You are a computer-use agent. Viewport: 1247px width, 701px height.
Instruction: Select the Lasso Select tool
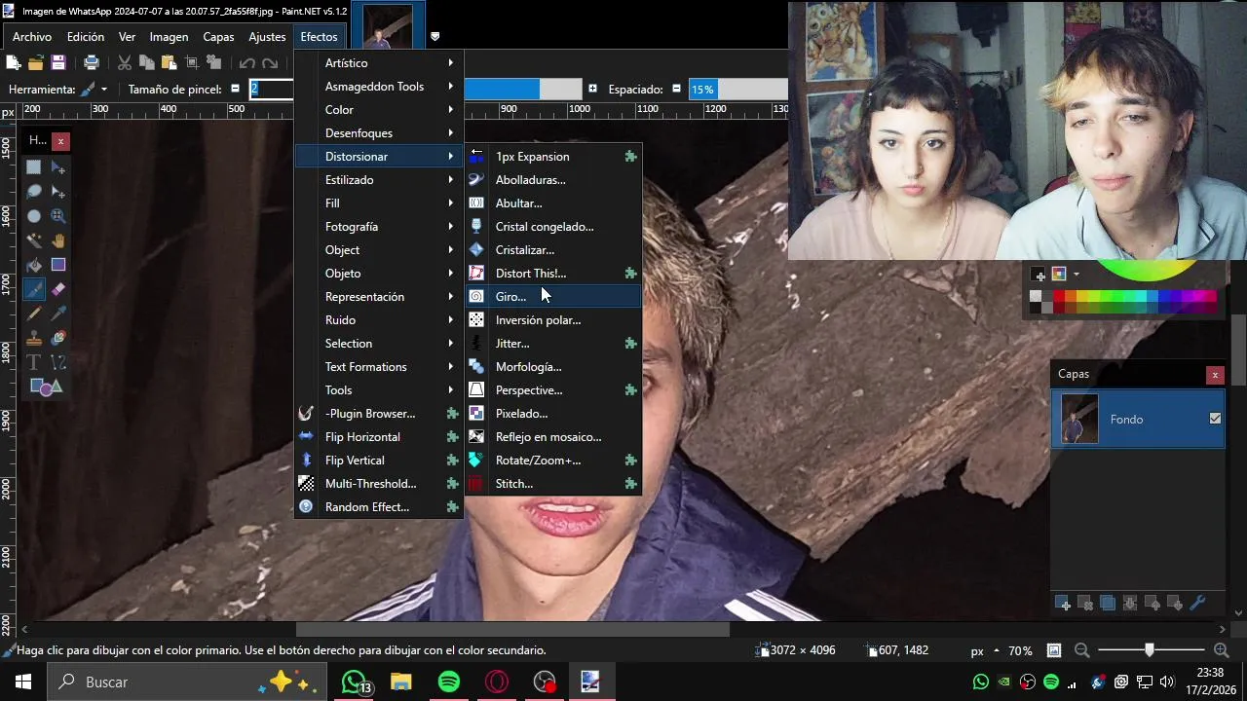coord(34,192)
